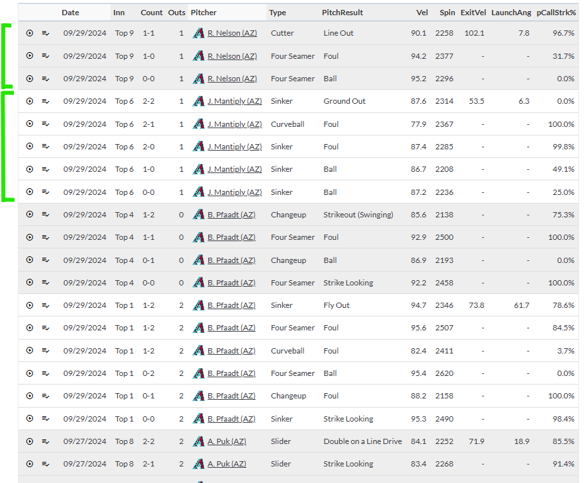Play video of Pfaadt's Sinker fly out
Image resolution: width=587 pixels, height=483 pixels.
(30, 305)
